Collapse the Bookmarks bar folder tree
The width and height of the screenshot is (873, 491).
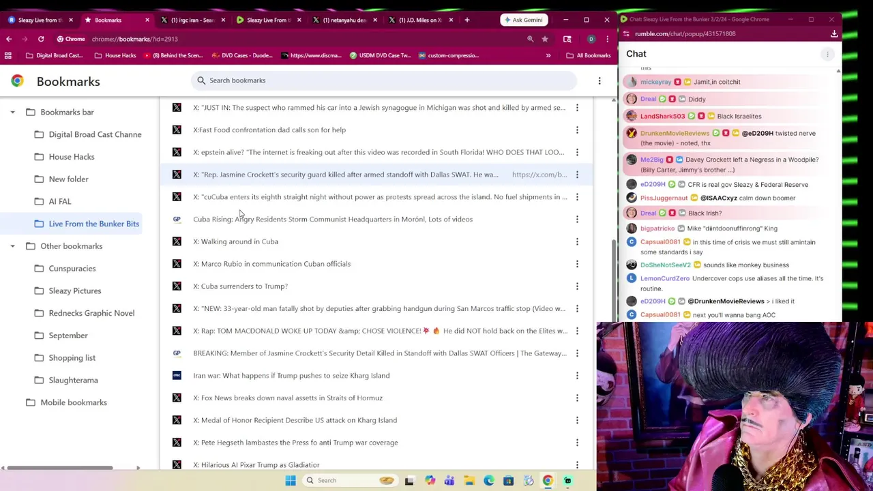coord(12,112)
